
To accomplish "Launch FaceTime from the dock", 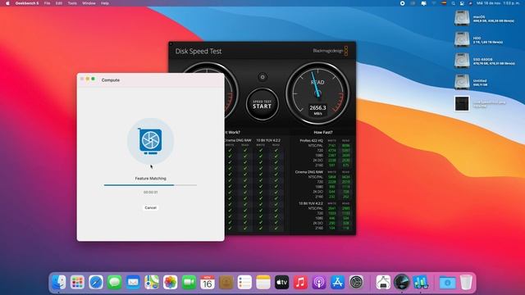I will [189, 283].
